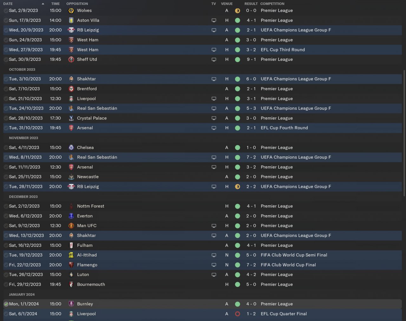
Task: Toggle the checkmark beside Sat, 2/9/2023
Action: (x=6, y=10)
